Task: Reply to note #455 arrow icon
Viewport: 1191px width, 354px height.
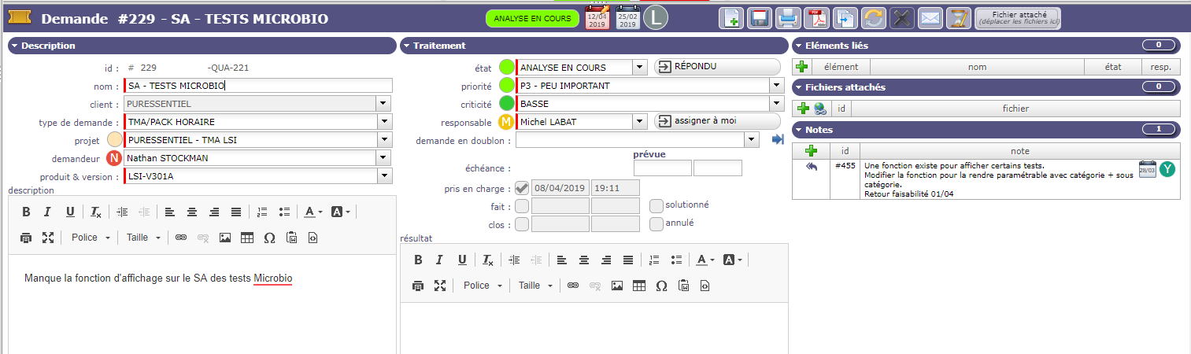Action: [x=812, y=166]
